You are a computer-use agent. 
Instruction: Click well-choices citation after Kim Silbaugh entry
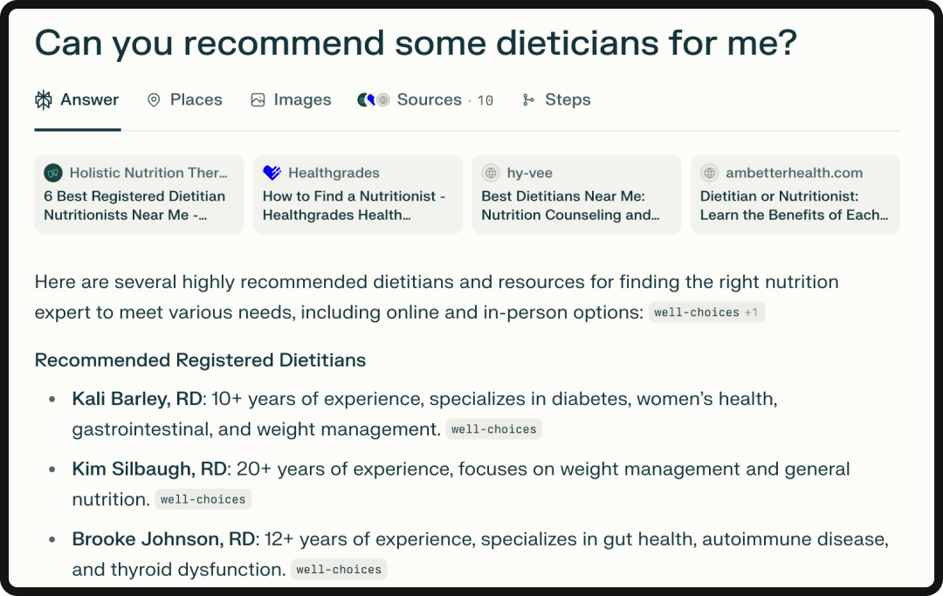[203, 498]
